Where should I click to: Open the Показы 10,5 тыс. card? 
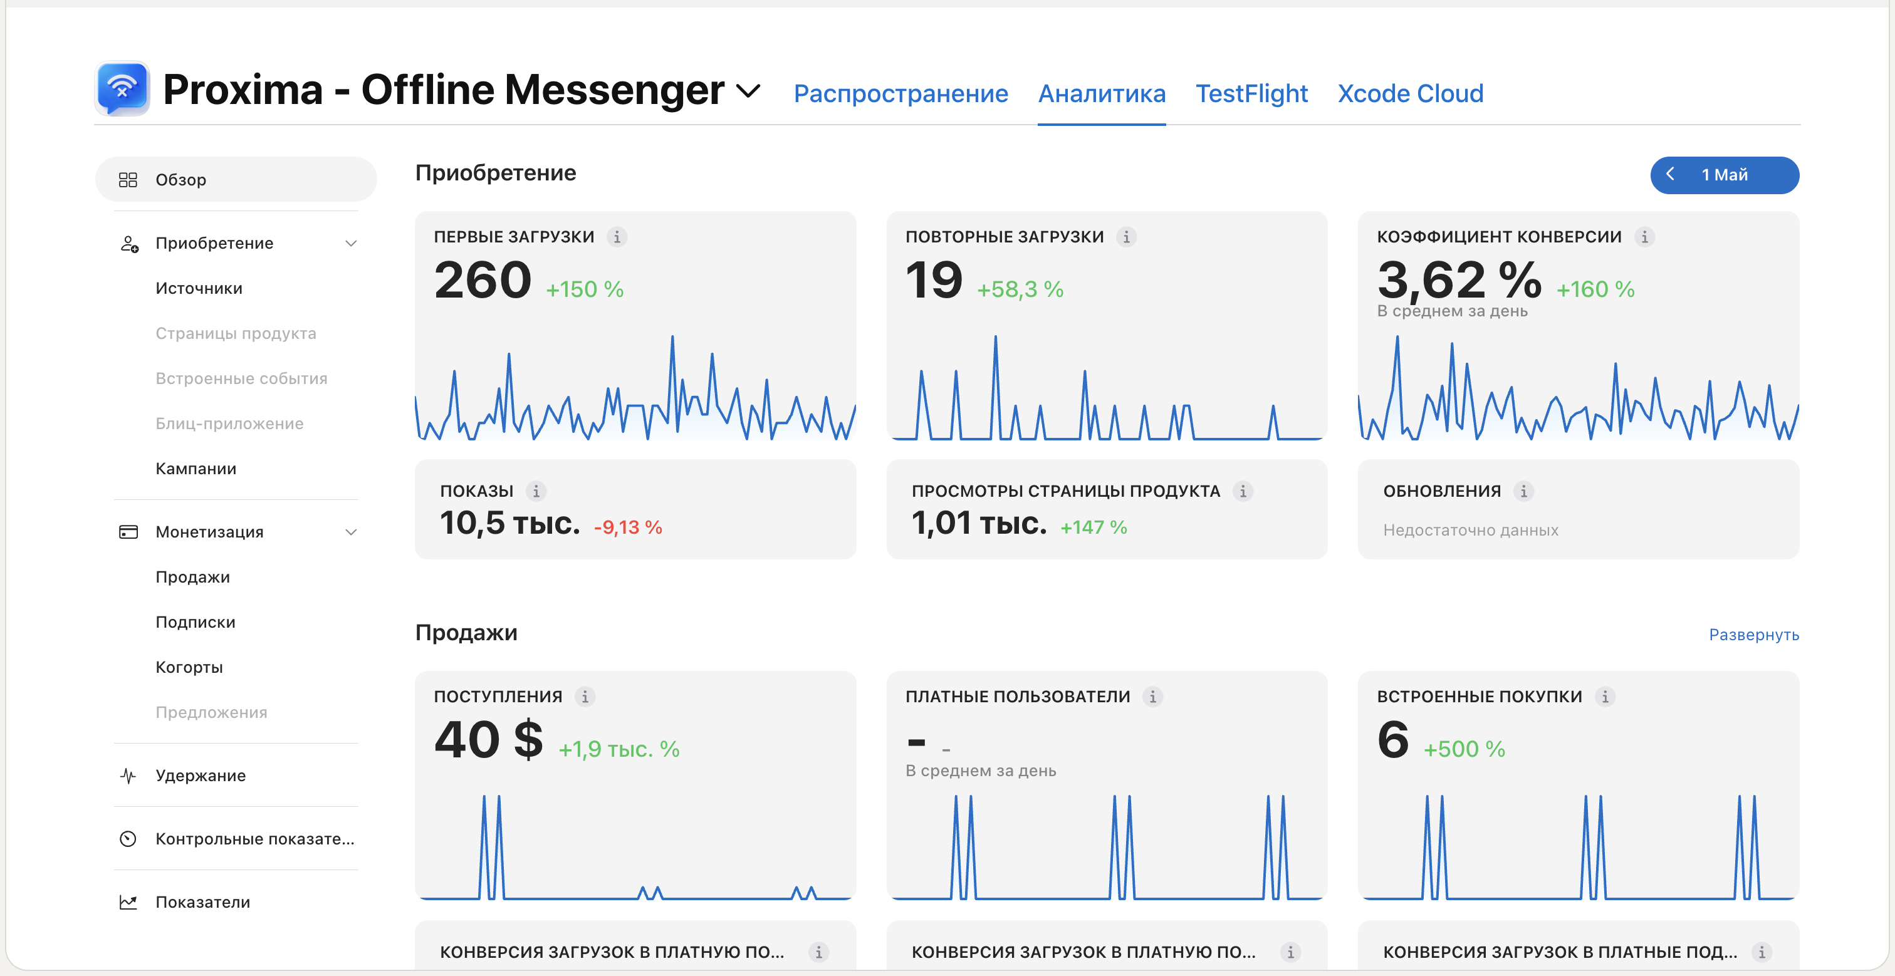(635, 509)
